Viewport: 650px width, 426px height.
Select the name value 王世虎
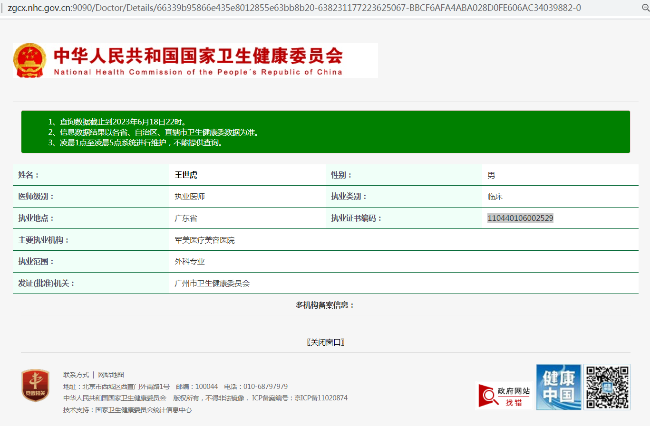pyautogui.click(x=186, y=175)
